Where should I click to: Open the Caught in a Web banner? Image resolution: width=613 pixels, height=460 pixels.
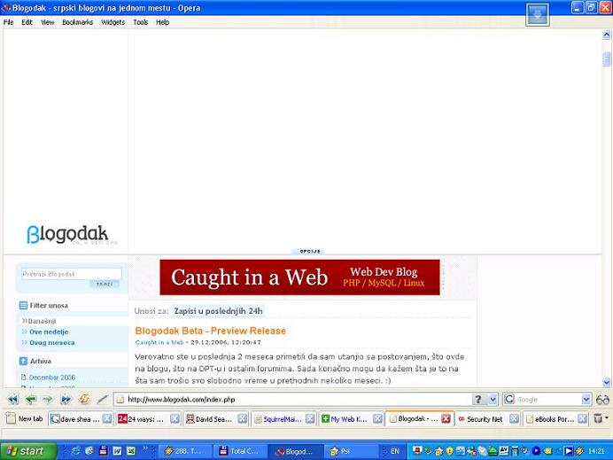299,277
